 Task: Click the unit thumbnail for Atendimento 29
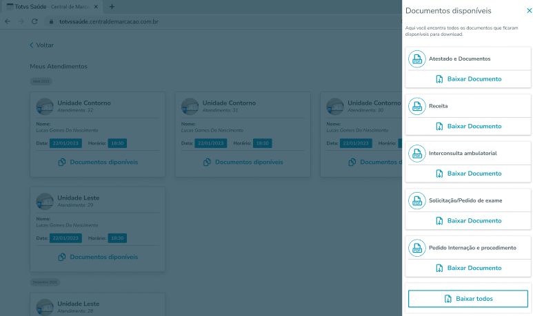(45, 202)
